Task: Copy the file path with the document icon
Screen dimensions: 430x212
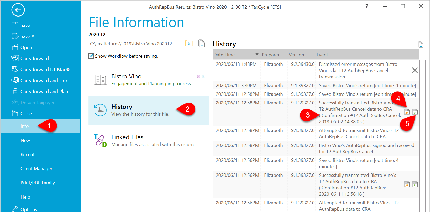Action: (202, 44)
